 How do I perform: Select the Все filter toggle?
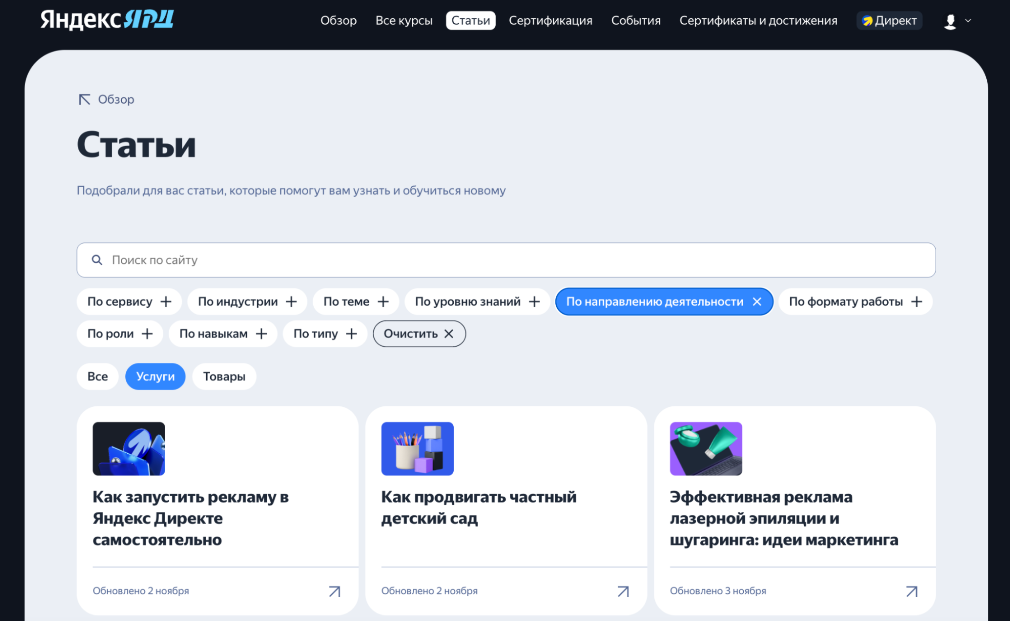click(97, 376)
